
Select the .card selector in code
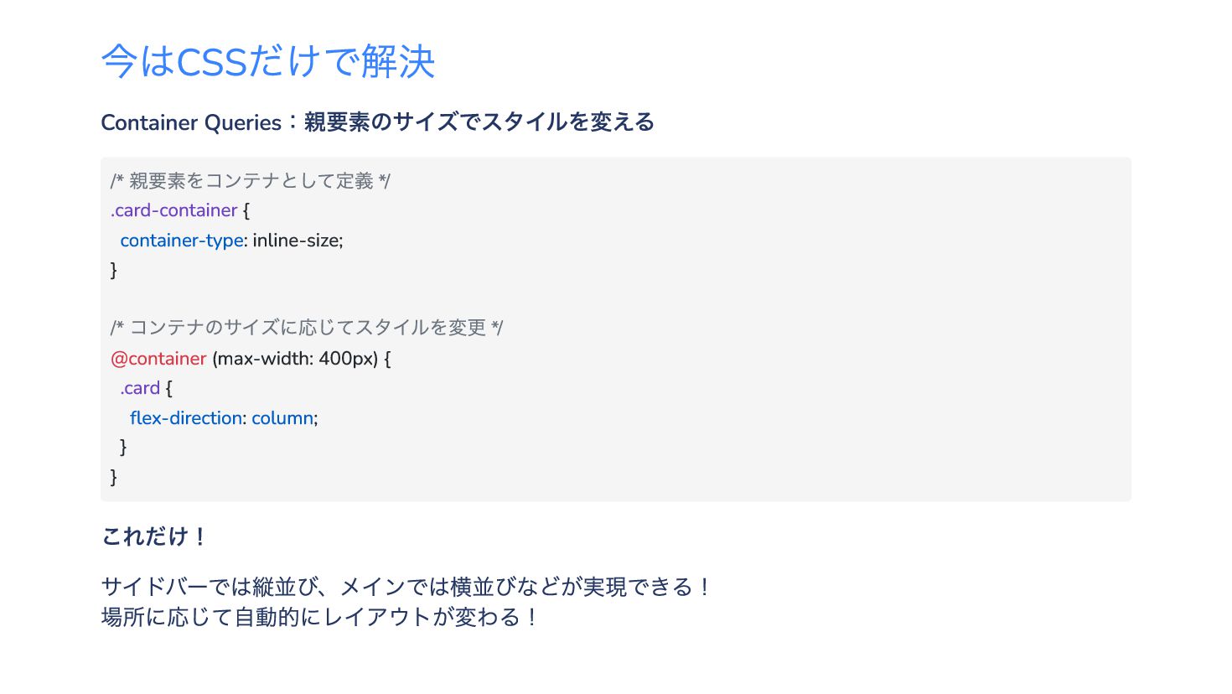140,388
